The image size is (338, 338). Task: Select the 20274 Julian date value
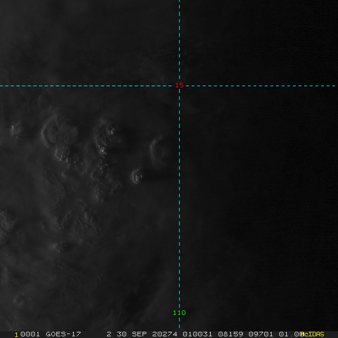[164, 334]
